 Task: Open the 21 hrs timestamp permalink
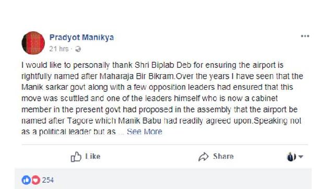(58, 49)
